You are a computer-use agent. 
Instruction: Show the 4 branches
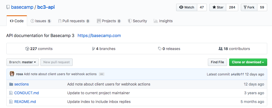coord(104,49)
